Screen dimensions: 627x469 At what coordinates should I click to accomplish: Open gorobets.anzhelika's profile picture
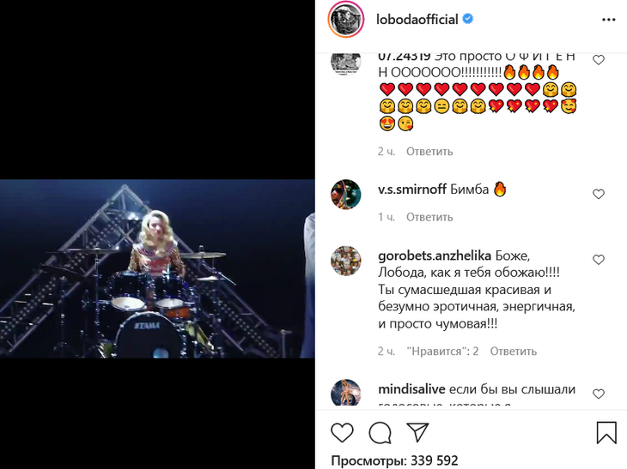click(x=346, y=261)
